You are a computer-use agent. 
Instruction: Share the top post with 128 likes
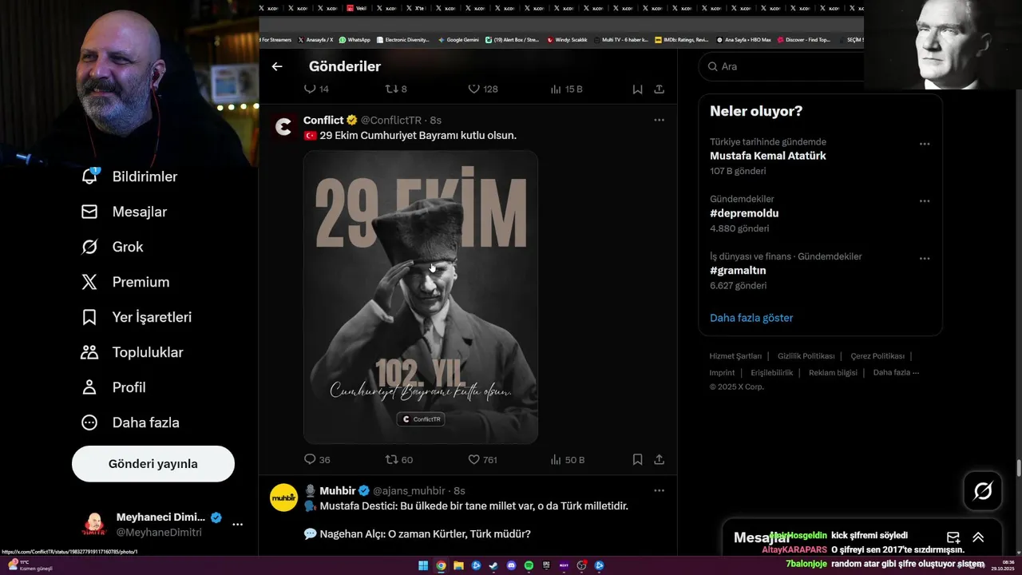click(660, 89)
